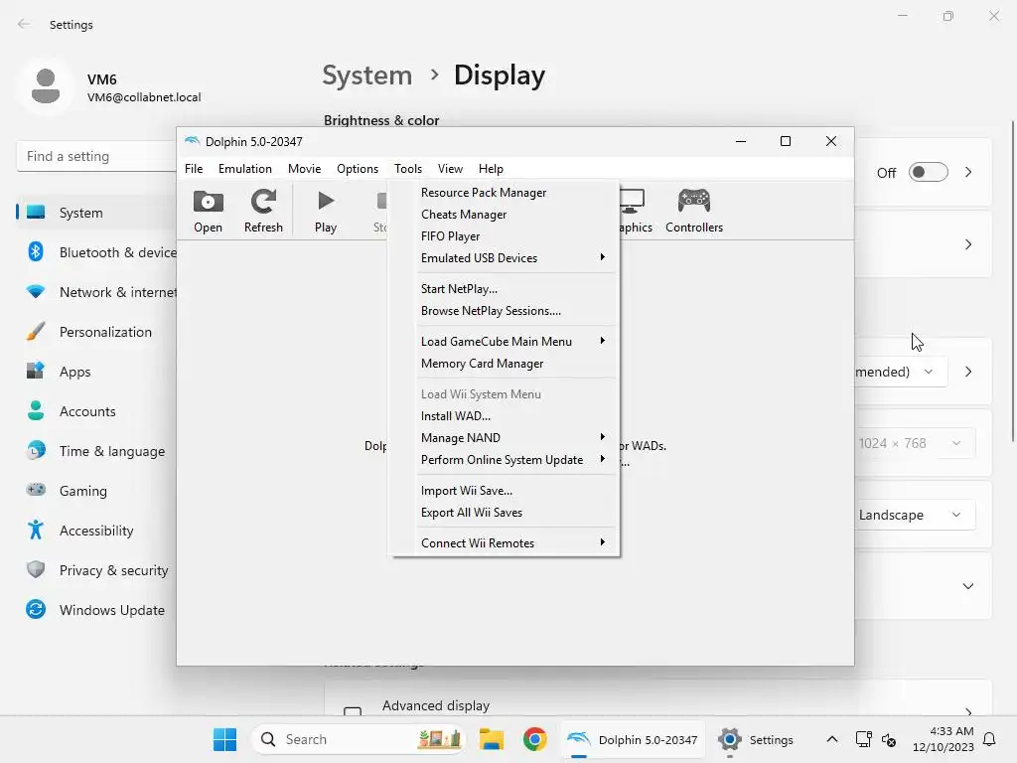
Task: Open the View menu in Dolphin
Action: (450, 169)
